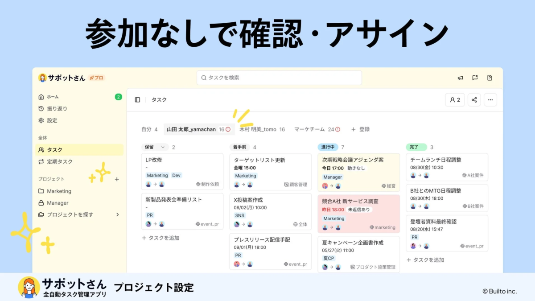535x301 pixels.
Task: Open the help document icon
Action: point(489,78)
